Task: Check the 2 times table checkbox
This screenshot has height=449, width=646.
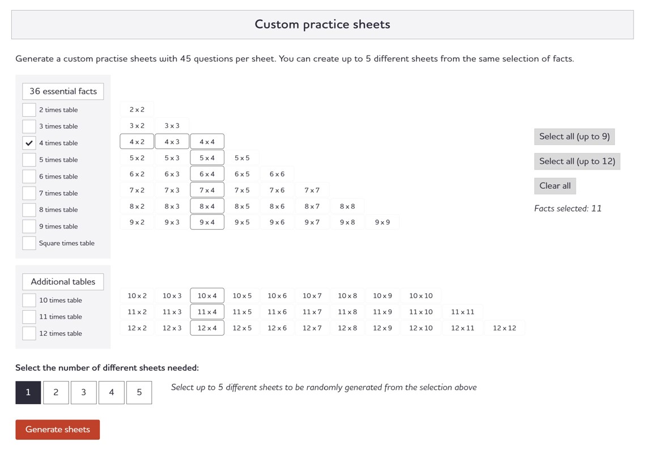Action: (x=29, y=110)
